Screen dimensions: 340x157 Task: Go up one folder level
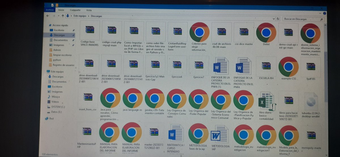point(63,16)
